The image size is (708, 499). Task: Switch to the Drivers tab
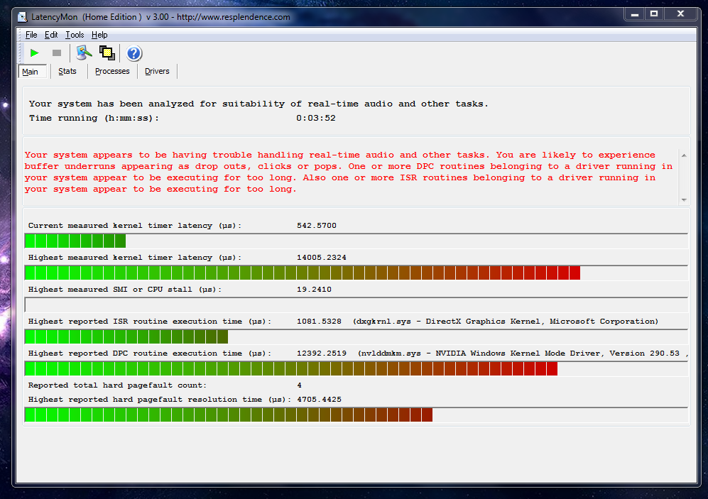click(157, 71)
